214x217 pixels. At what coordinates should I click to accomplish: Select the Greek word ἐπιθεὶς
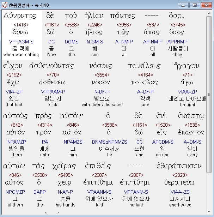[98, 166]
